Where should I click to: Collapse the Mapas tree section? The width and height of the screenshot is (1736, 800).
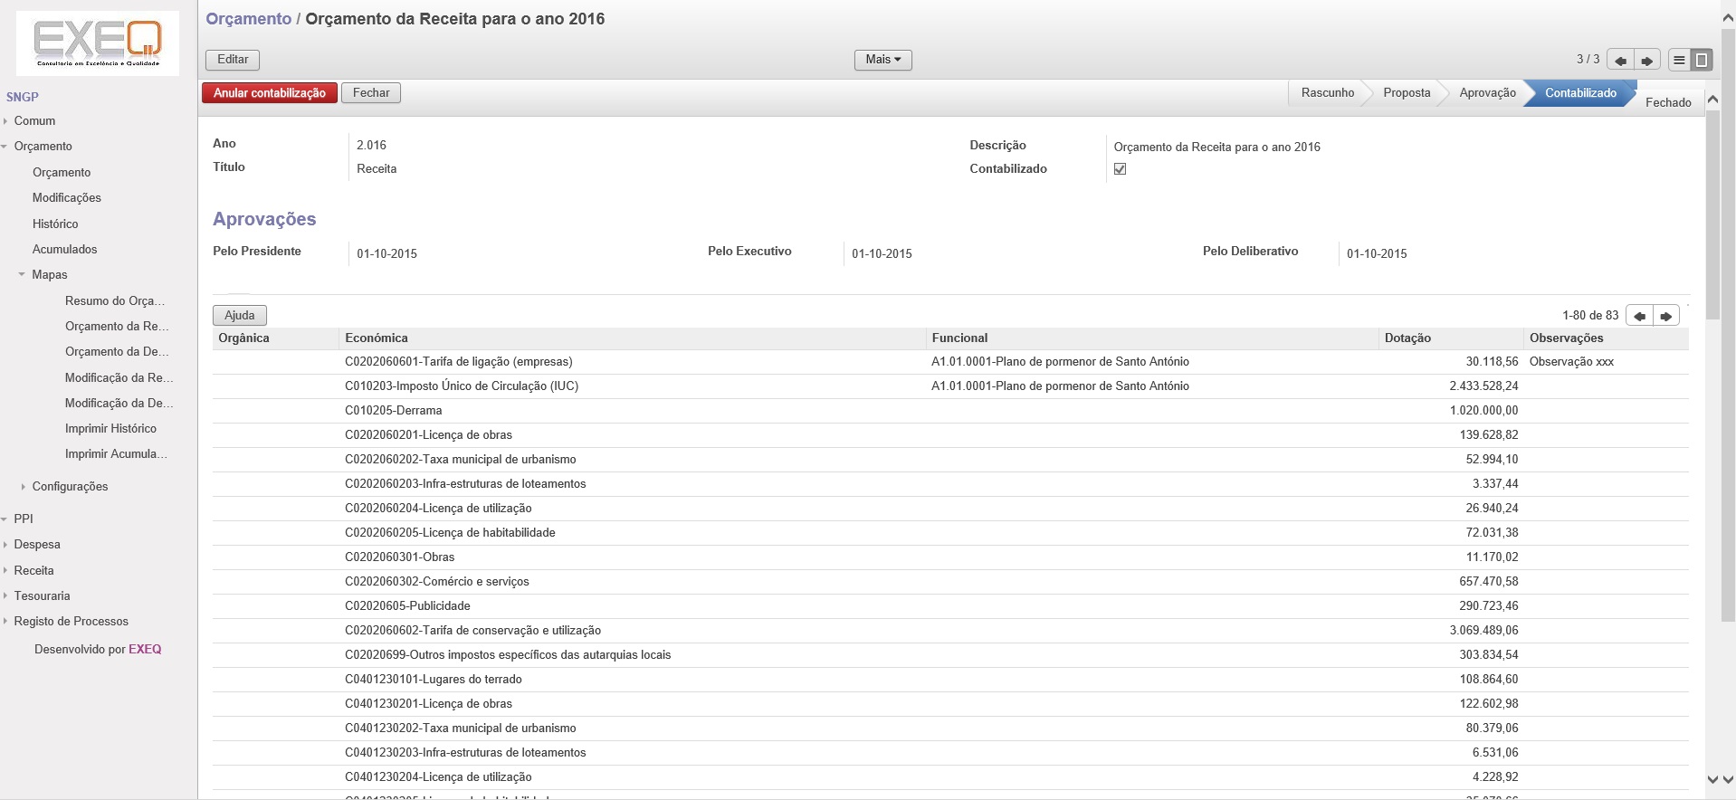22,275
